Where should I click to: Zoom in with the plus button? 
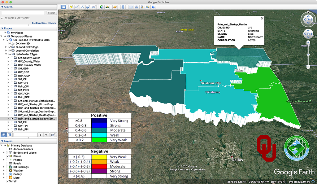tap(308, 42)
